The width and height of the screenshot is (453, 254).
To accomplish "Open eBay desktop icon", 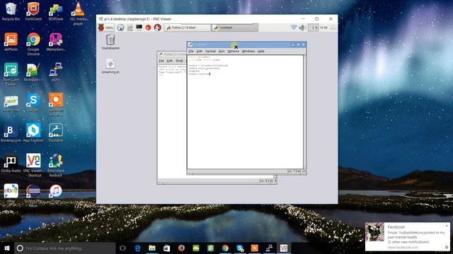I will coord(11,194).
